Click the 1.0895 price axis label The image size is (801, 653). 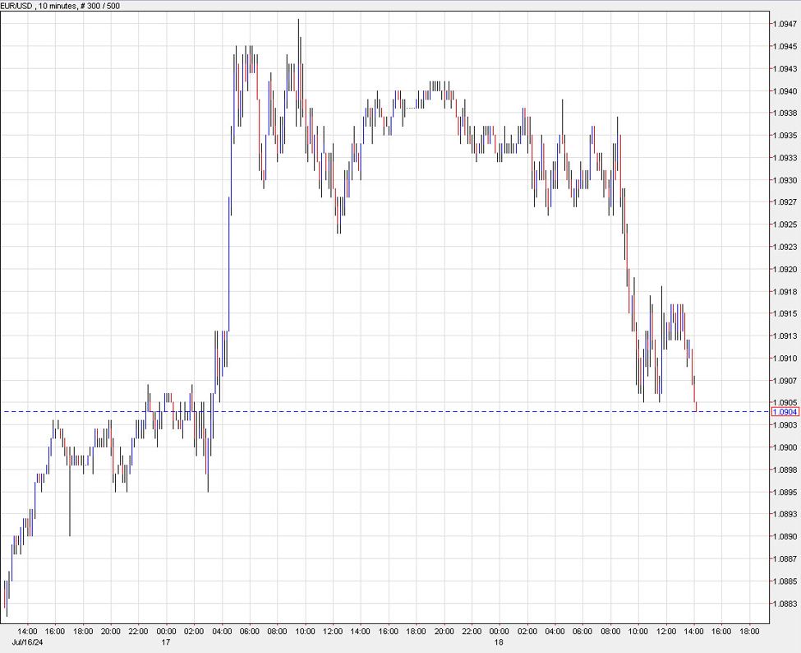pos(785,492)
